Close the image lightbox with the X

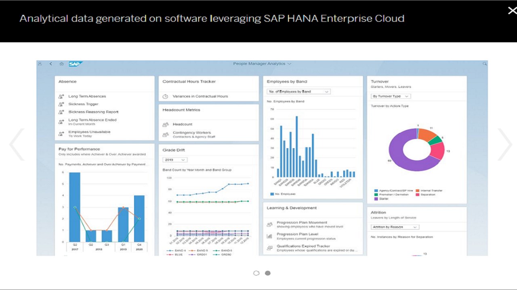512,10
